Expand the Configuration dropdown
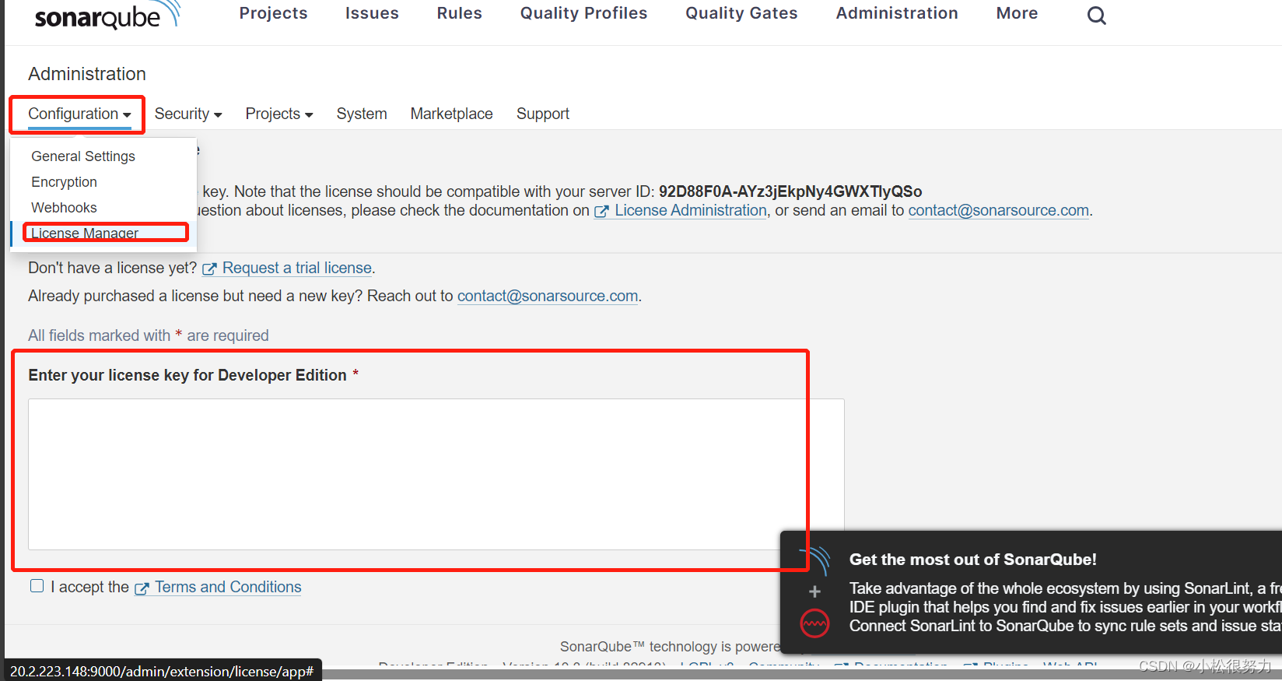Viewport: 1282px width, 681px height. (79, 114)
